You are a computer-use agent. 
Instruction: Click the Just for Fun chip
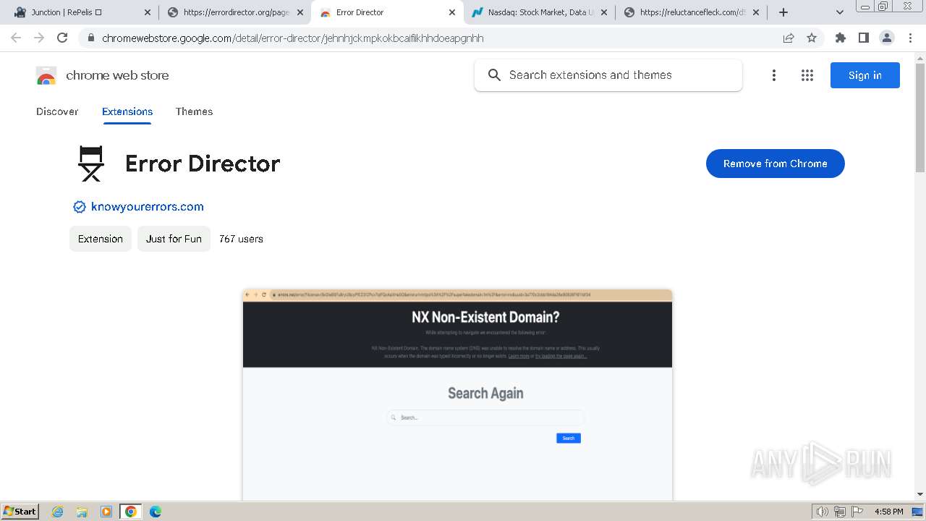174,239
